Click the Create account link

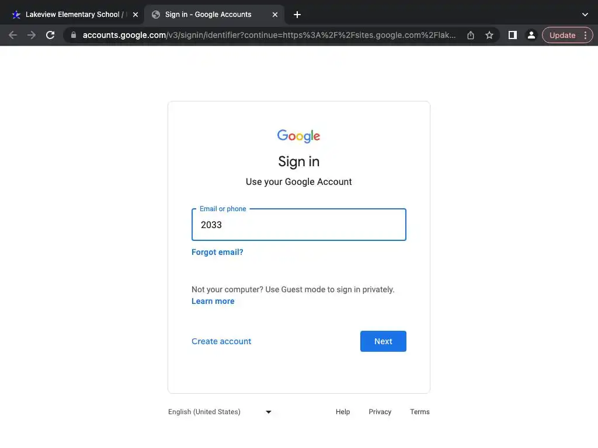221,341
